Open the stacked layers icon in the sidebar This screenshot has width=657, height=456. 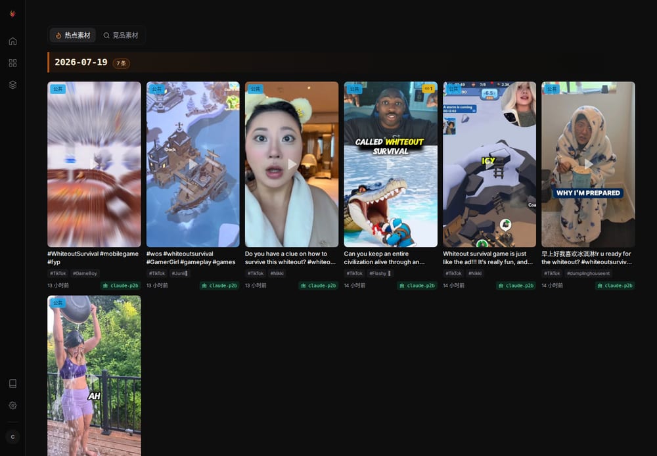click(12, 85)
